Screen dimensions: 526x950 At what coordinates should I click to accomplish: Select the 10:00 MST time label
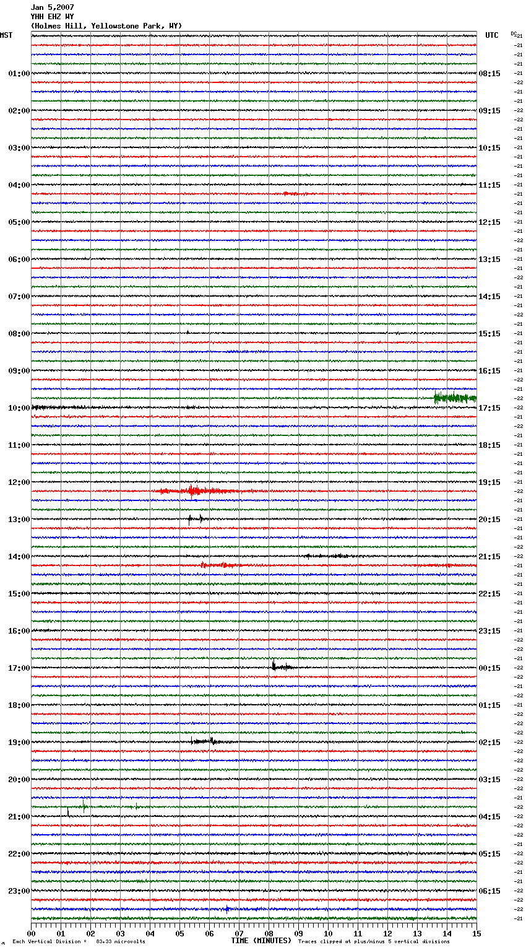pyautogui.click(x=19, y=408)
